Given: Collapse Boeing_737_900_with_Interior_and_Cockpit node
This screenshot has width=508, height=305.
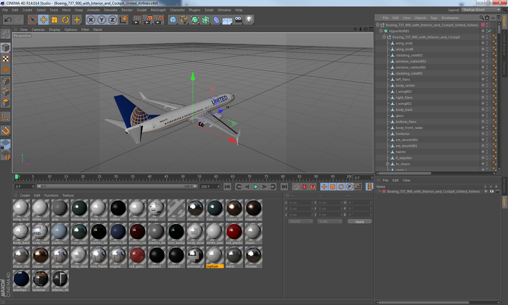Looking at the screenshot, I should (x=384, y=37).
